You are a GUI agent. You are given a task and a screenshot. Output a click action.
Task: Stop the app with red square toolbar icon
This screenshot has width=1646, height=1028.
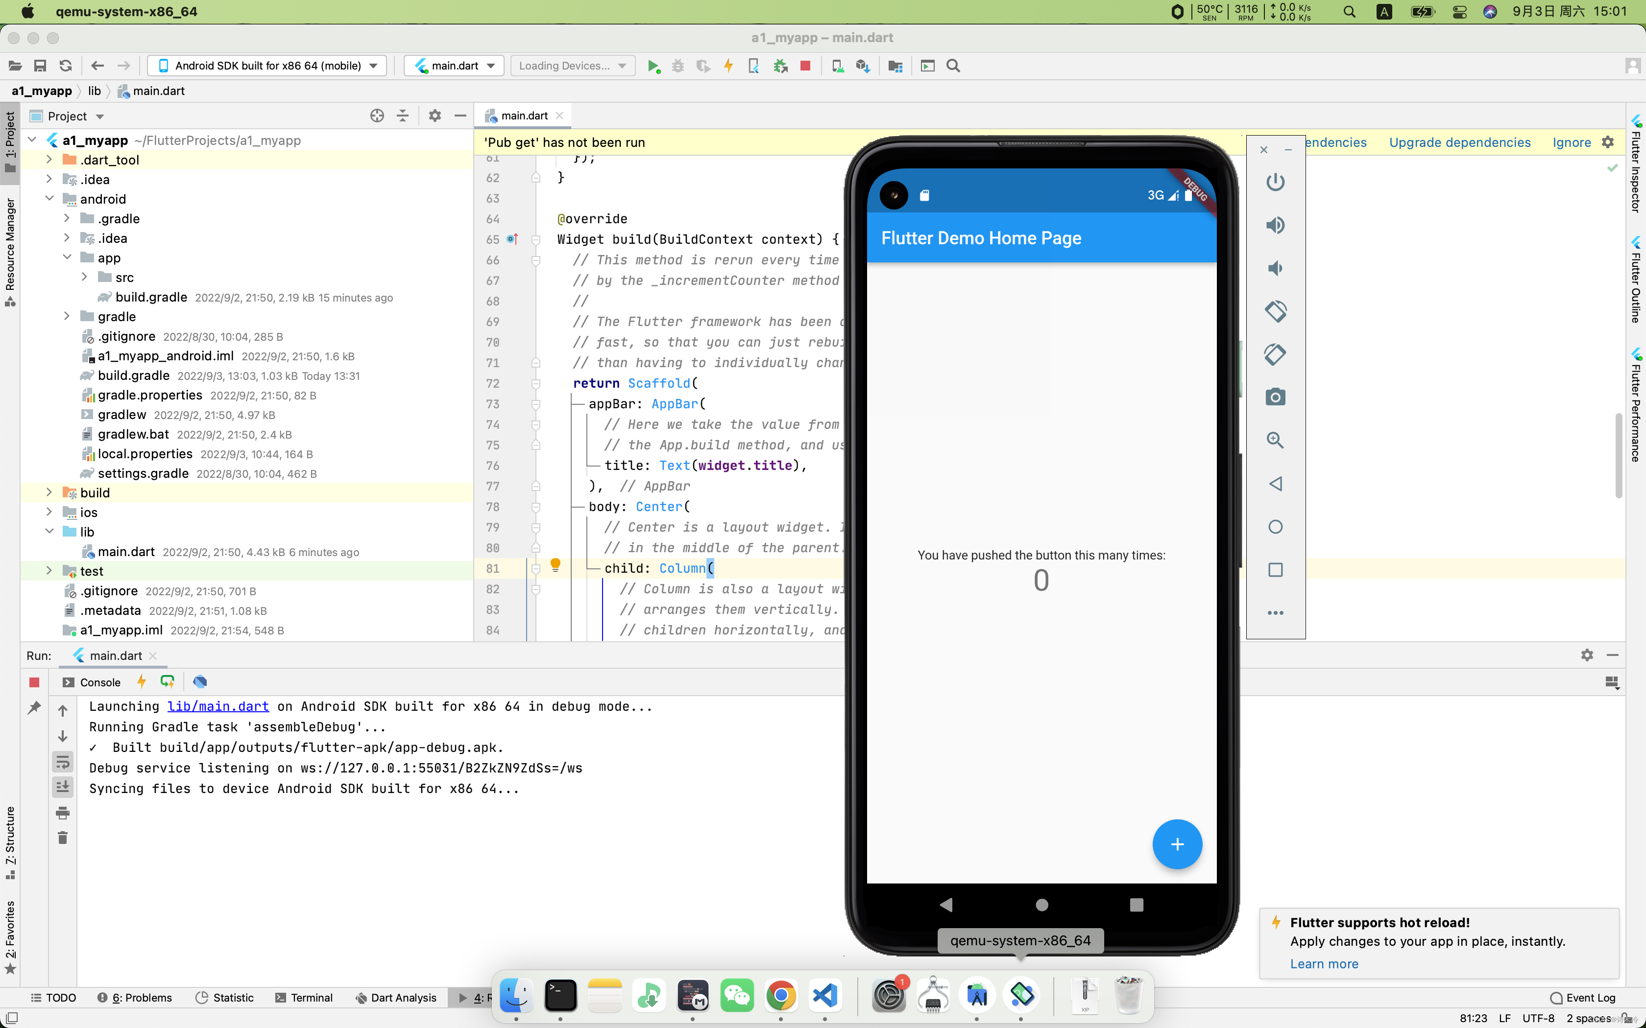[x=805, y=66]
